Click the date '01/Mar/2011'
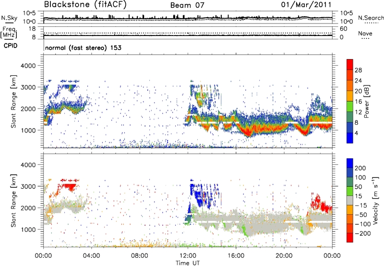This screenshot has width=384, height=266. tap(306, 5)
